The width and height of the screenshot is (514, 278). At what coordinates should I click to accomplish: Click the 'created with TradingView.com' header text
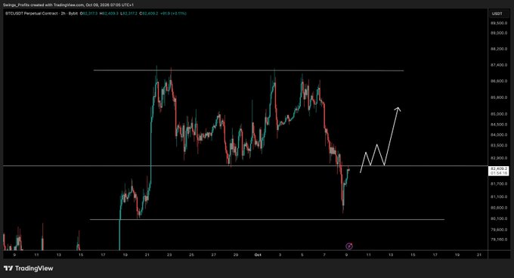(57, 5)
